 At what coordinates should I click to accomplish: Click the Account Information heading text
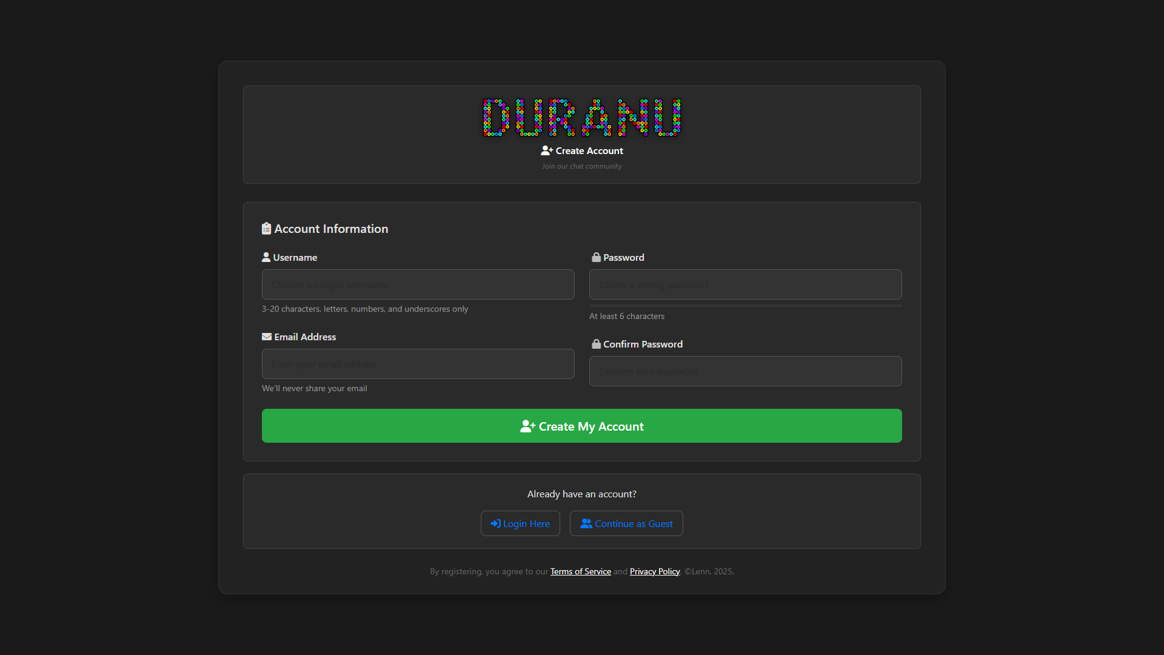pos(331,229)
